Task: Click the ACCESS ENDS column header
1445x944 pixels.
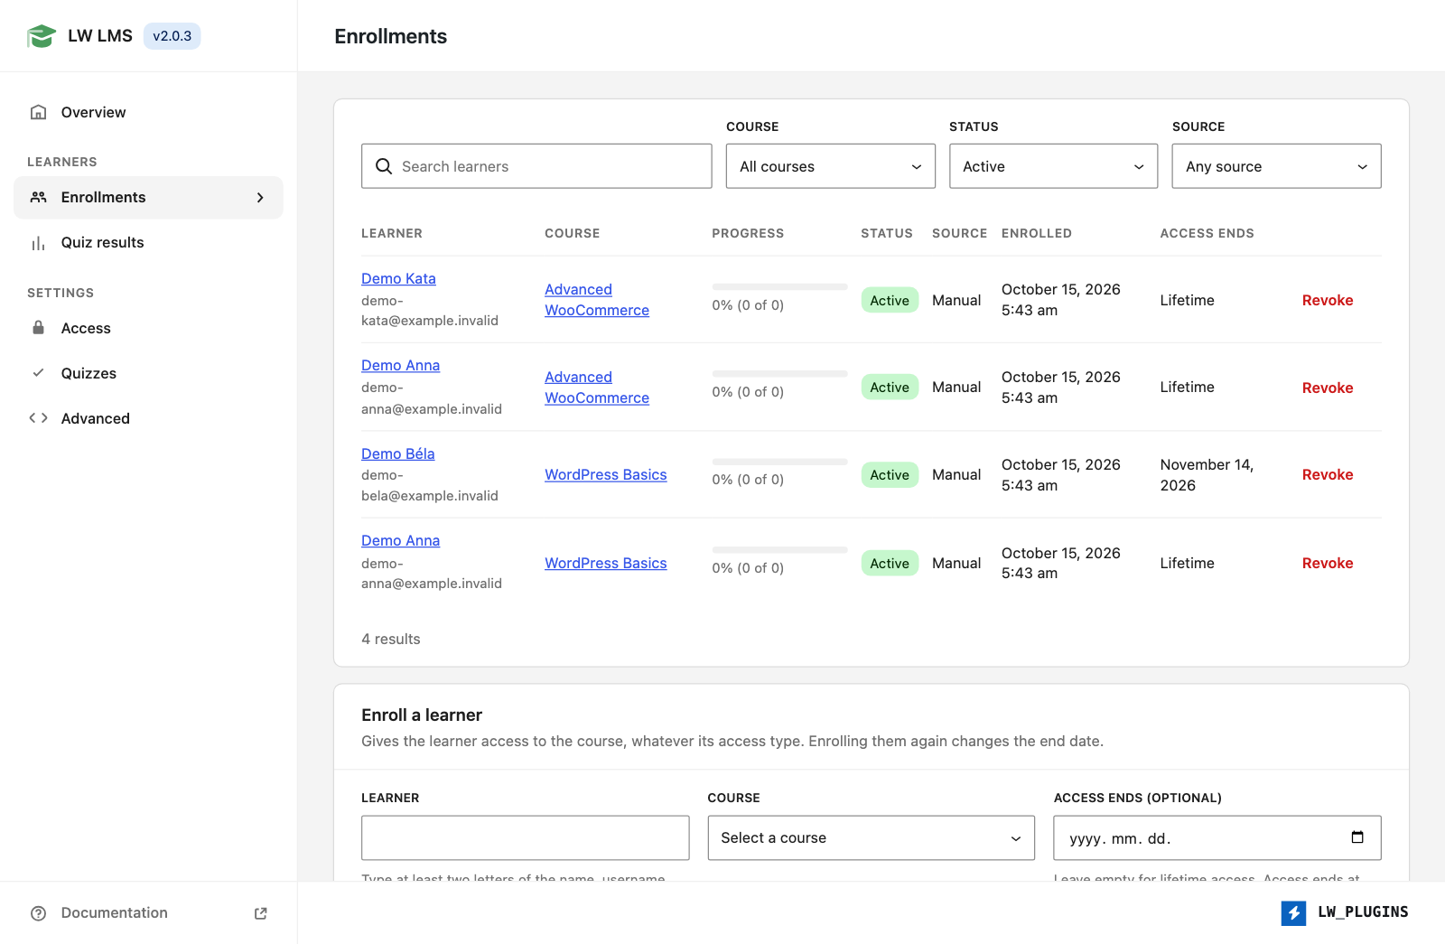Action: (1207, 233)
